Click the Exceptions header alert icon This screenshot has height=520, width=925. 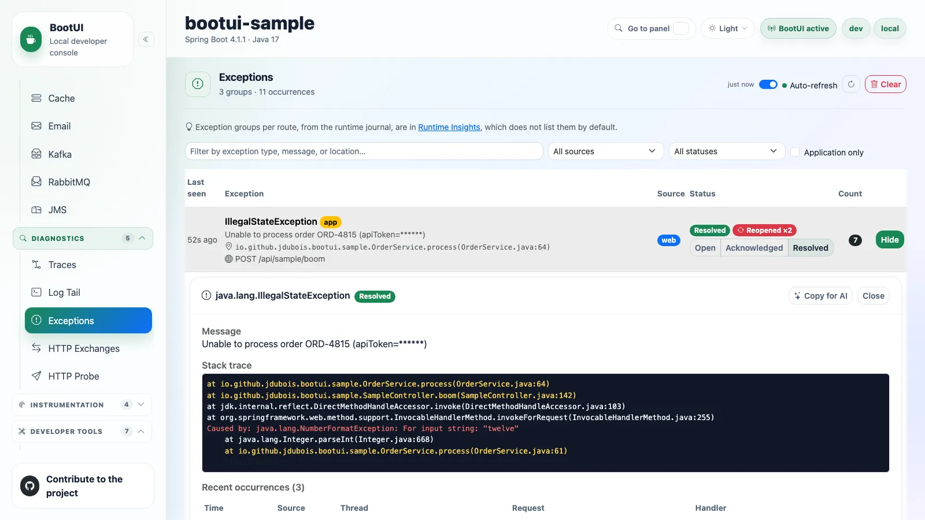(x=198, y=84)
